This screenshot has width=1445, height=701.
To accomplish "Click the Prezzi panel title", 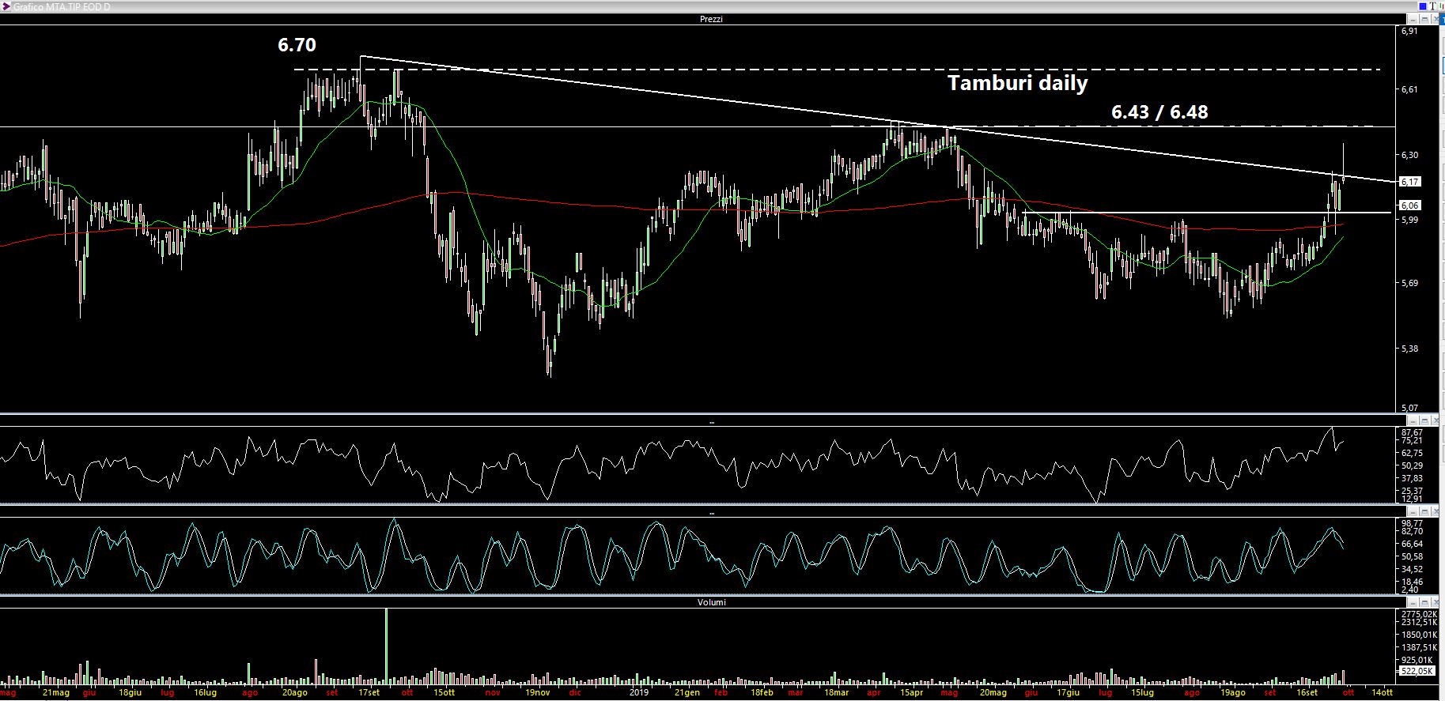I will pos(711,19).
